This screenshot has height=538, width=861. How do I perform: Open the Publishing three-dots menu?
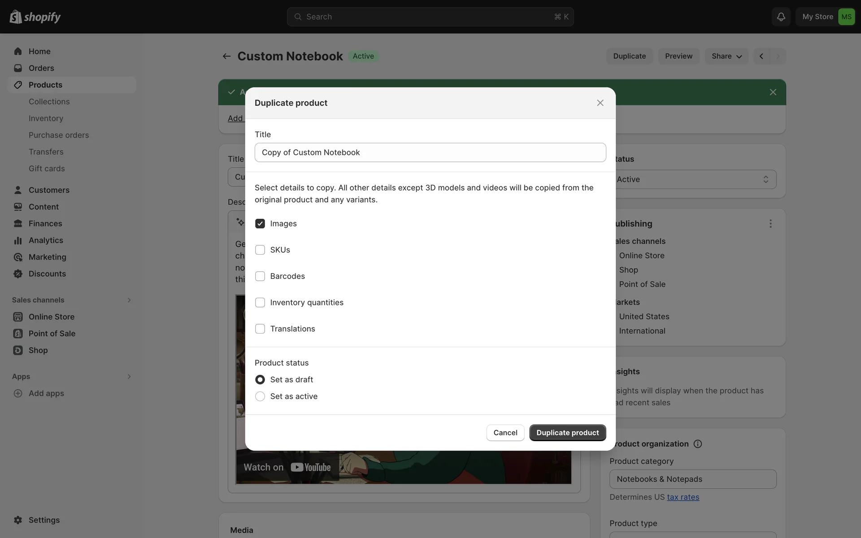click(770, 223)
